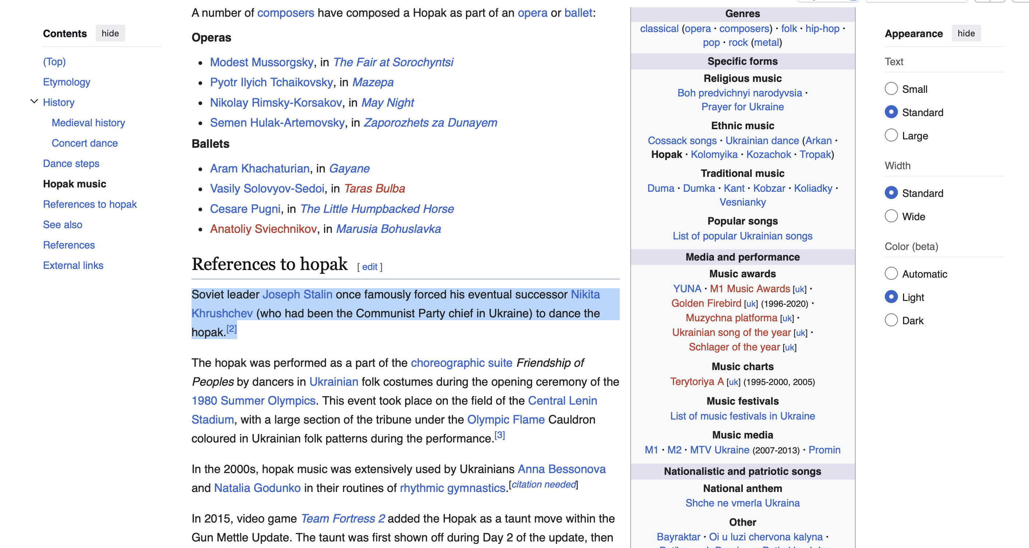The height and width of the screenshot is (548, 1029).
Task: Click the citation needed tag
Action: point(543,485)
